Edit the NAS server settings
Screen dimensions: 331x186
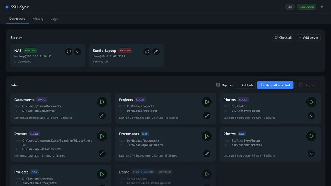(78, 52)
